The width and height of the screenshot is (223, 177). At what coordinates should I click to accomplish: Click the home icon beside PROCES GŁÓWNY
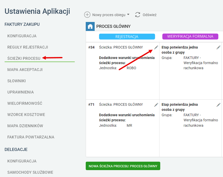click(x=90, y=27)
